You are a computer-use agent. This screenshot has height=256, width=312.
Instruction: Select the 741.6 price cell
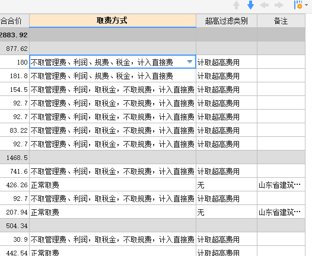[14, 171]
